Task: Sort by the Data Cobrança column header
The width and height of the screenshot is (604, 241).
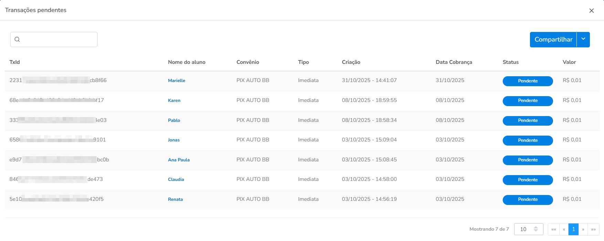Action: click(x=454, y=62)
